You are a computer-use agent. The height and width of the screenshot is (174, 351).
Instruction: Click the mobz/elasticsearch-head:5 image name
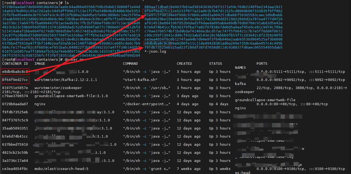(61, 169)
